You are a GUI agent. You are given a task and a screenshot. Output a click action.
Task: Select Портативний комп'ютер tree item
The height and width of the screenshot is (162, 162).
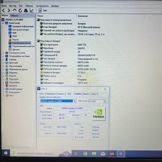[x=21, y=46]
